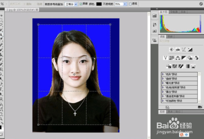This screenshot has height=139, width=204.
Task: Click the shield color black swatch
Action: [x=99, y=4]
